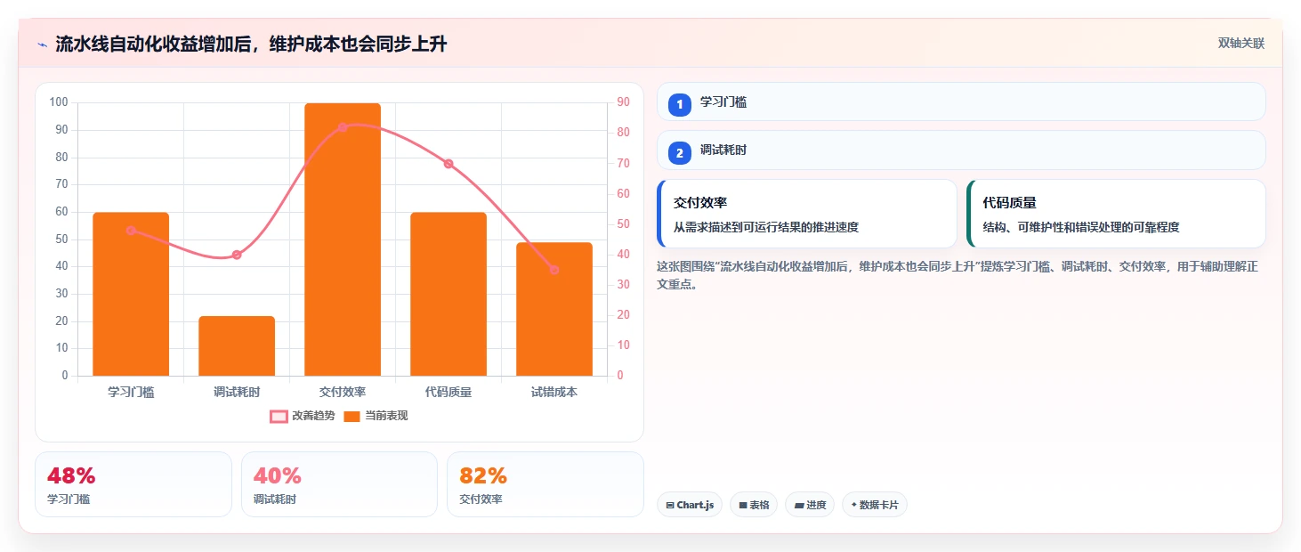Screen dimensions: 1301x552
Task: Click the line point above 代码质量
Action: [448, 164]
